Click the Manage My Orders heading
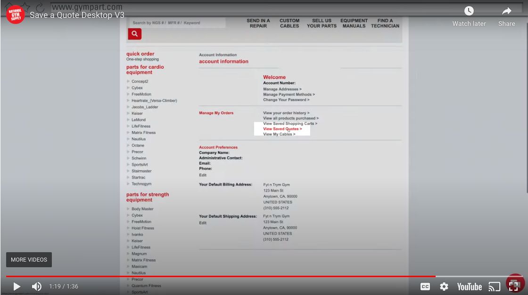 216,113
